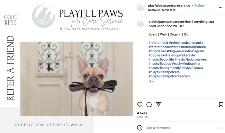Screen dimensions: 225x133
Task: Open emoji picker smiley icon
Action: pyautogui.click(x=139, y=128)
